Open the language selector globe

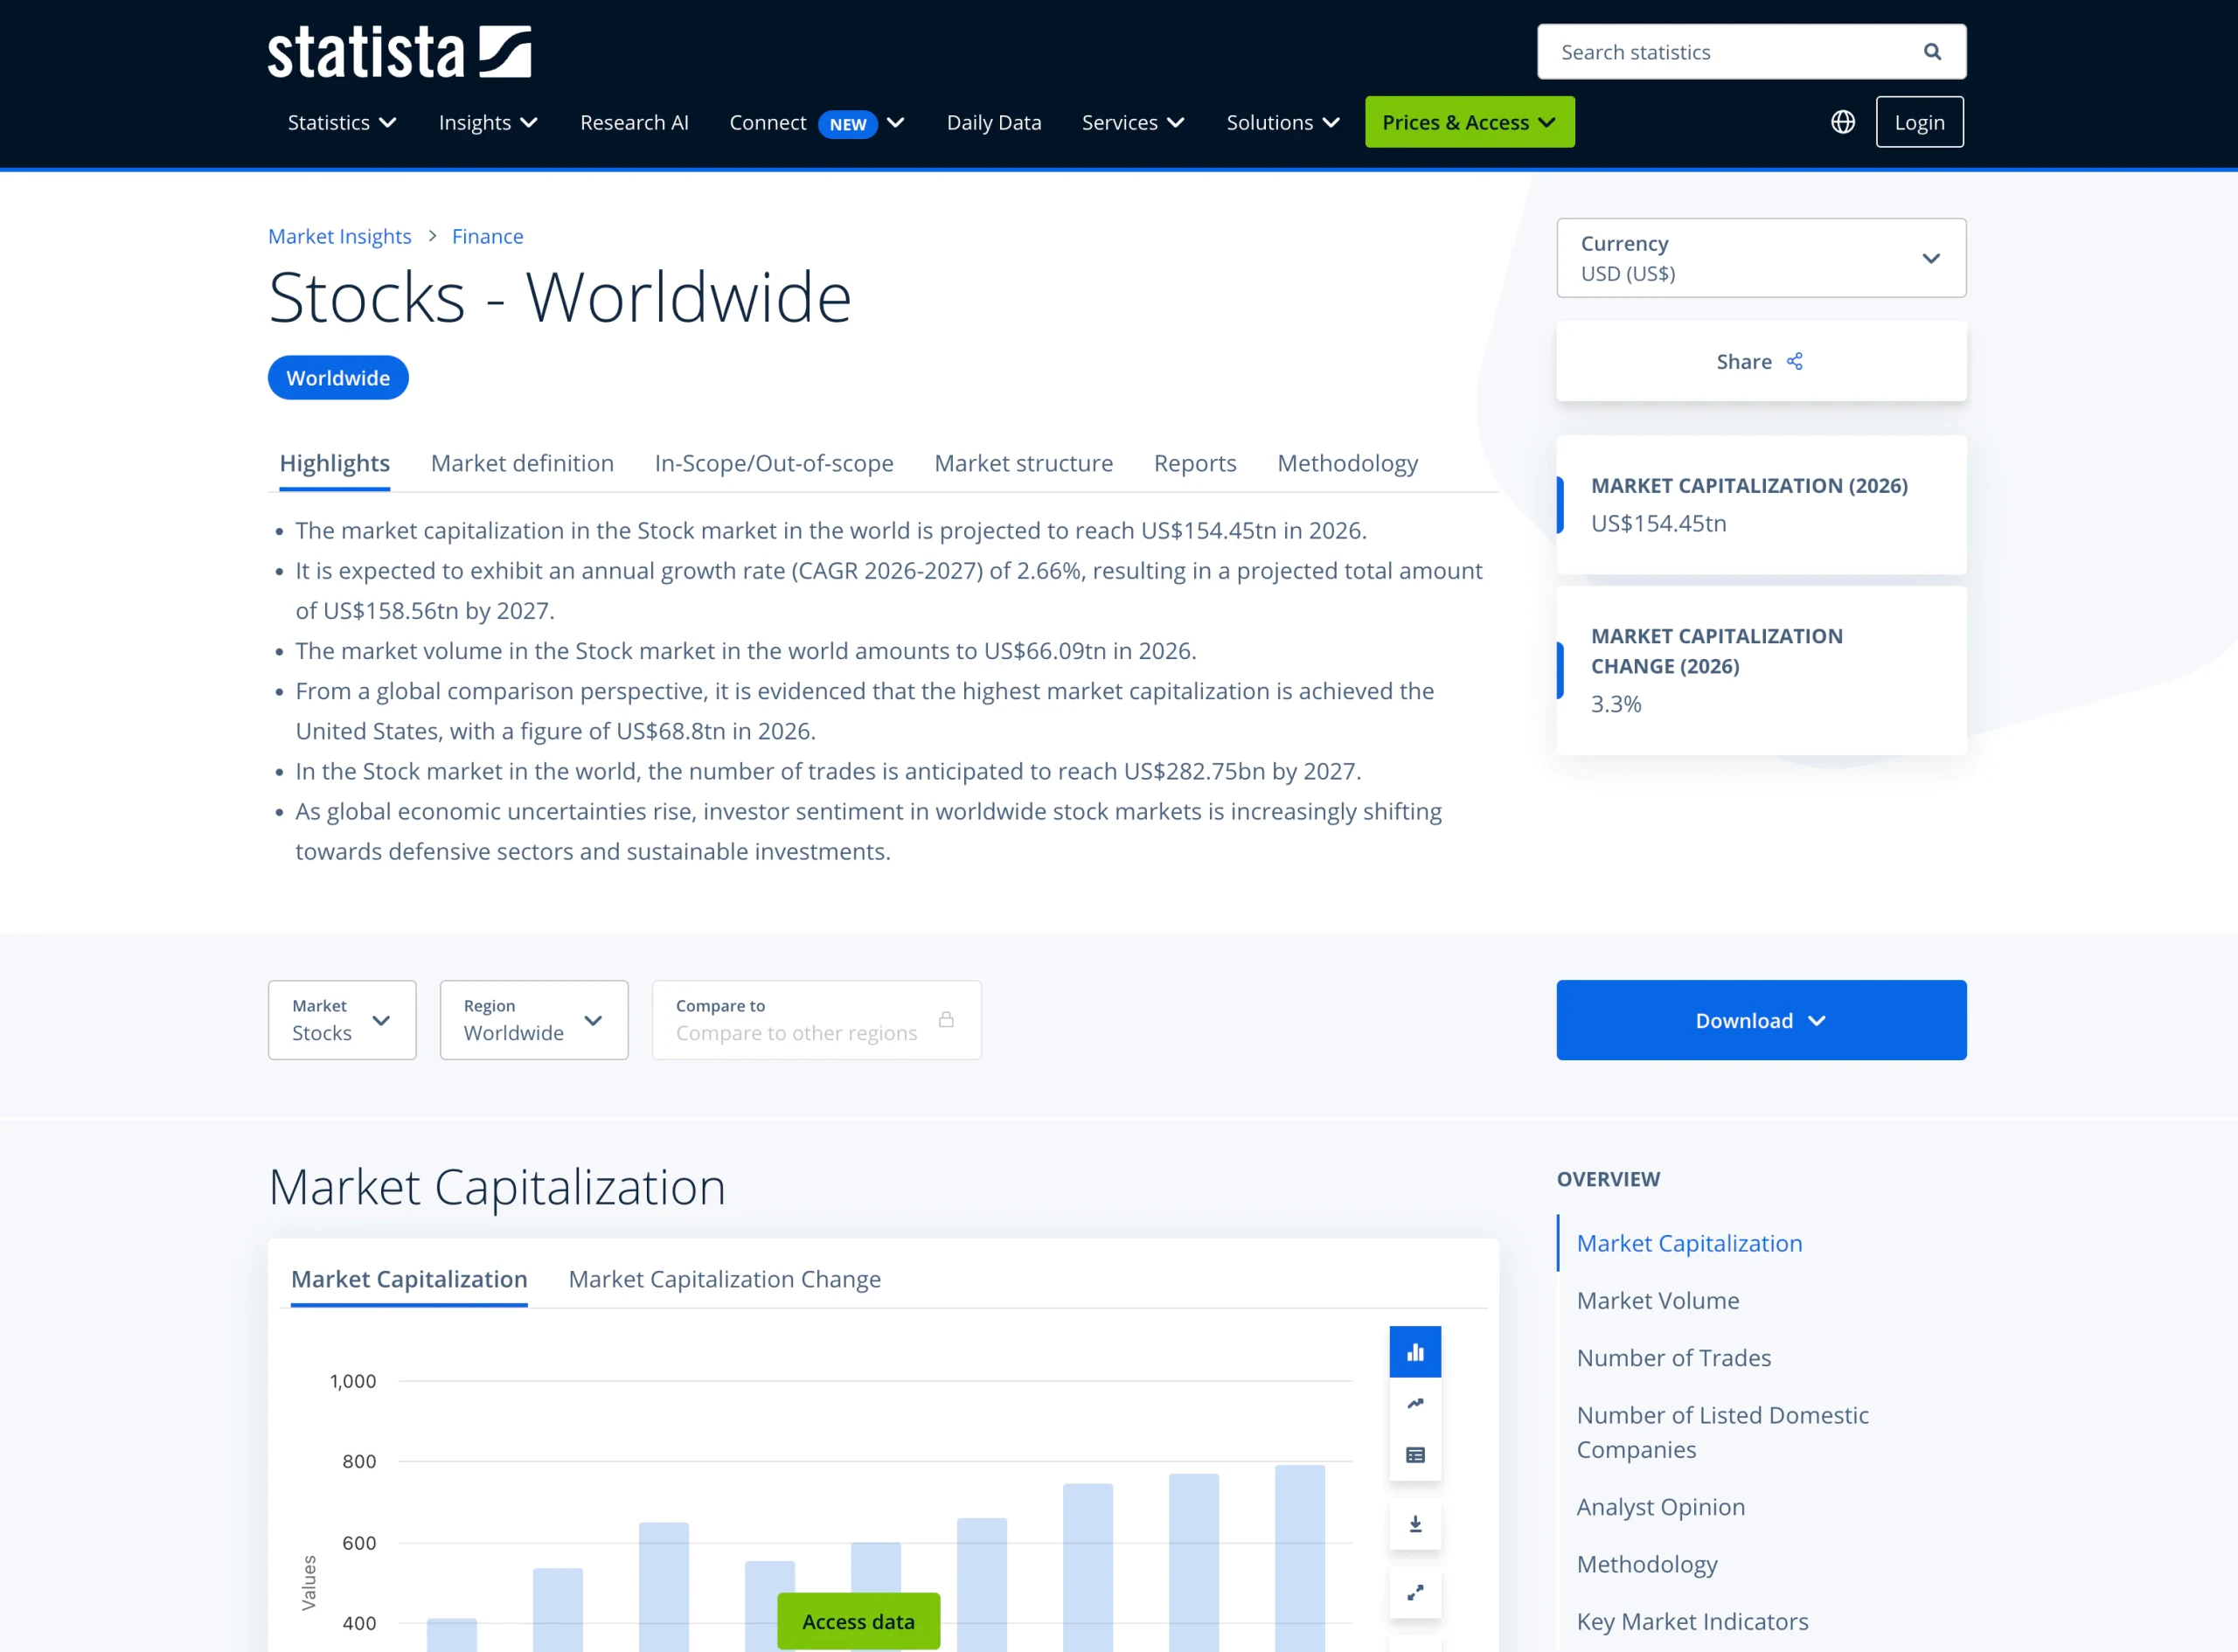(1842, 121)
